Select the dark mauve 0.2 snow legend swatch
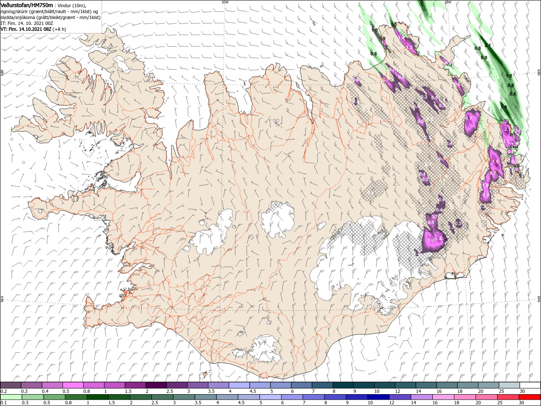 tap(11, 385)
